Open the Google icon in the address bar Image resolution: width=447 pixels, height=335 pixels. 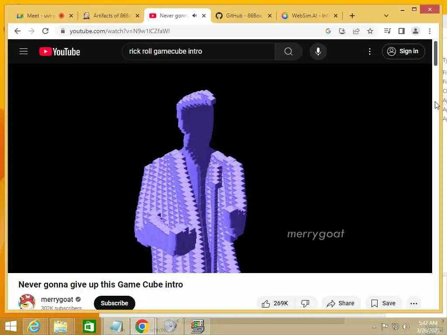[328, 31]
